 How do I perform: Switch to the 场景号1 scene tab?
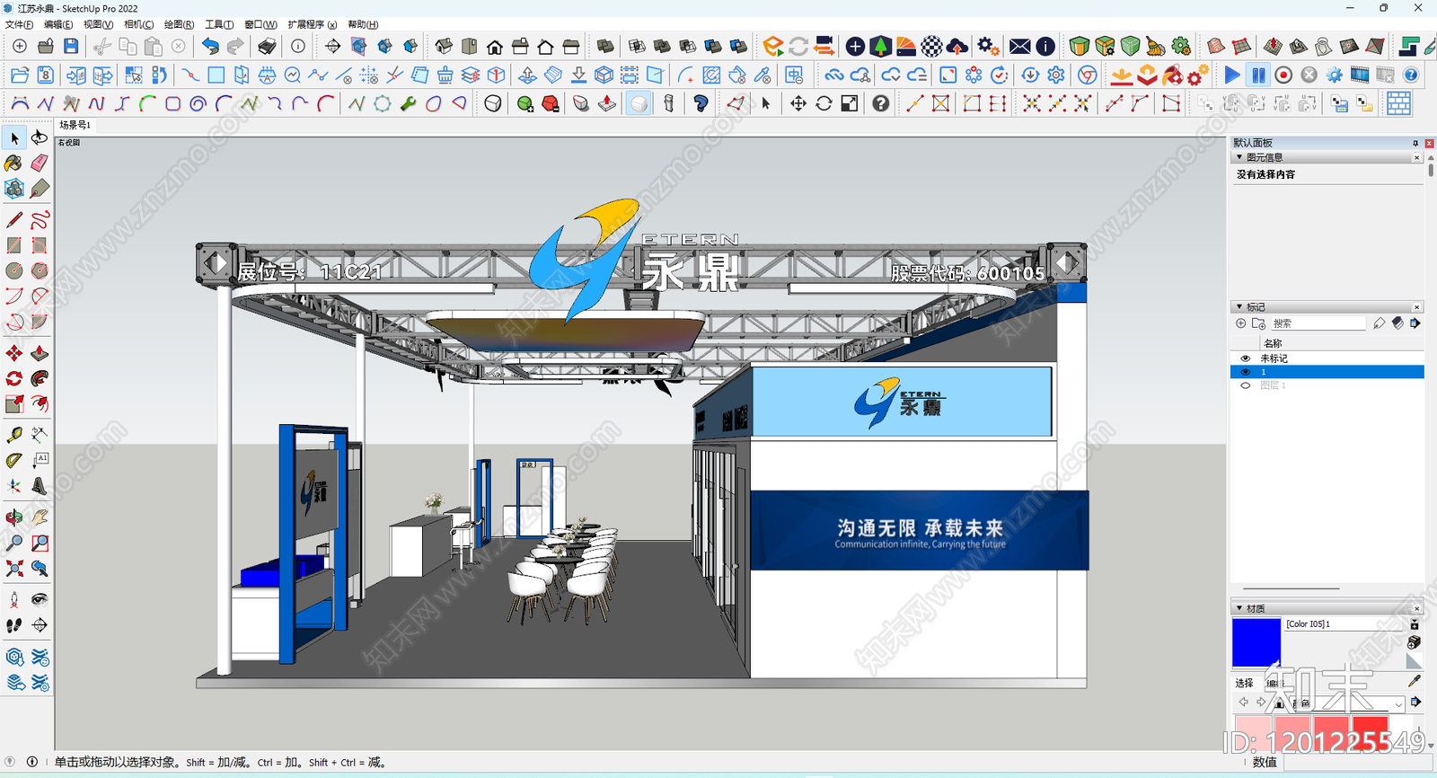coord(75,125)
